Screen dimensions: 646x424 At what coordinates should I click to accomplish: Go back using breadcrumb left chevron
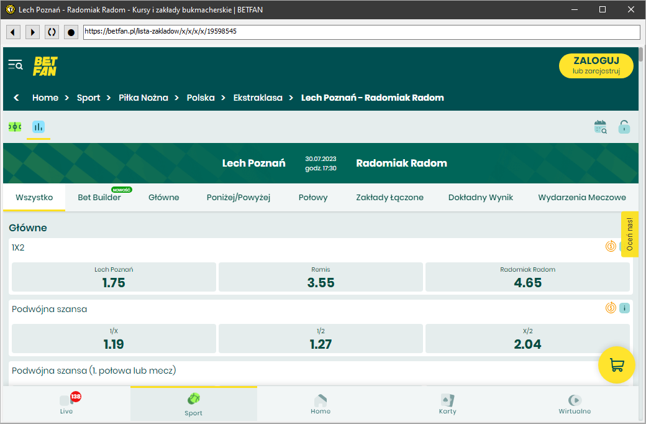17,98
